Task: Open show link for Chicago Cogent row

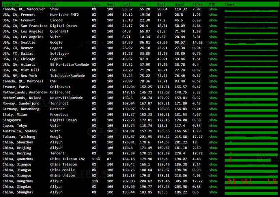Action: click(x=213, y=59)
